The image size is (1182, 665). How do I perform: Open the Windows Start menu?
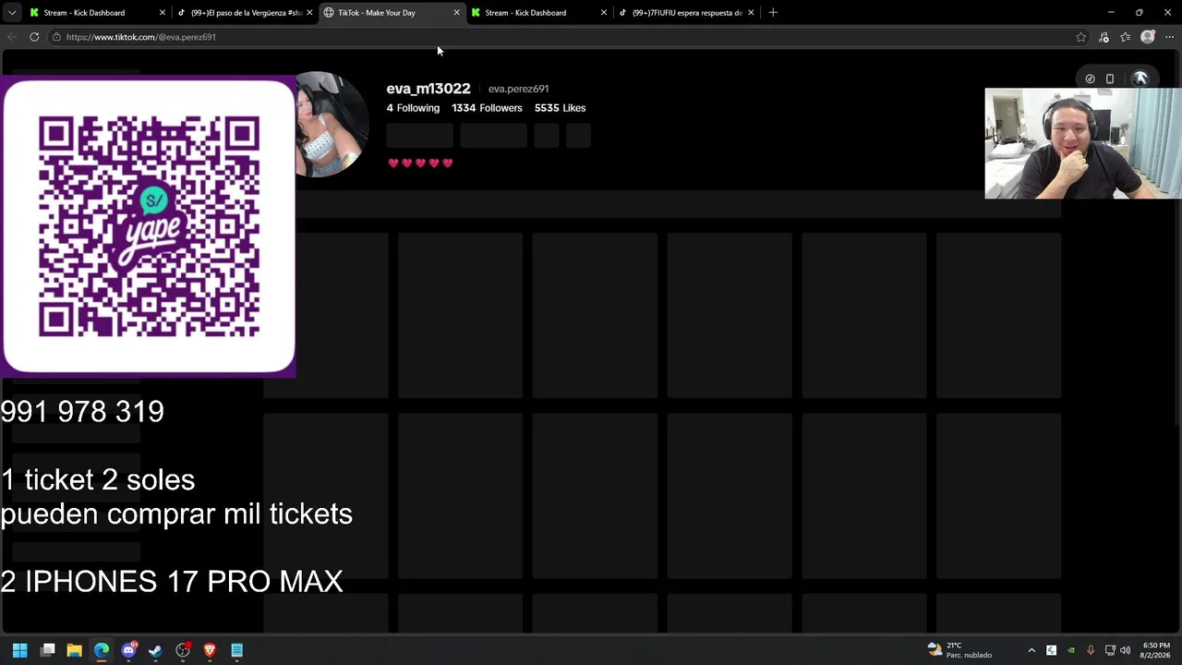click(x=20, y=650)
